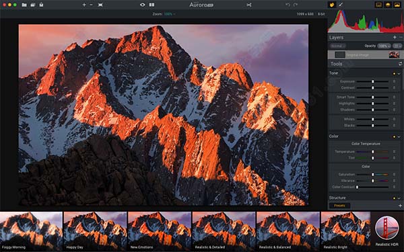Toggle the Color panel yellow dot
Viewport: 404px width, 252px height.
(x=394, y=137)
